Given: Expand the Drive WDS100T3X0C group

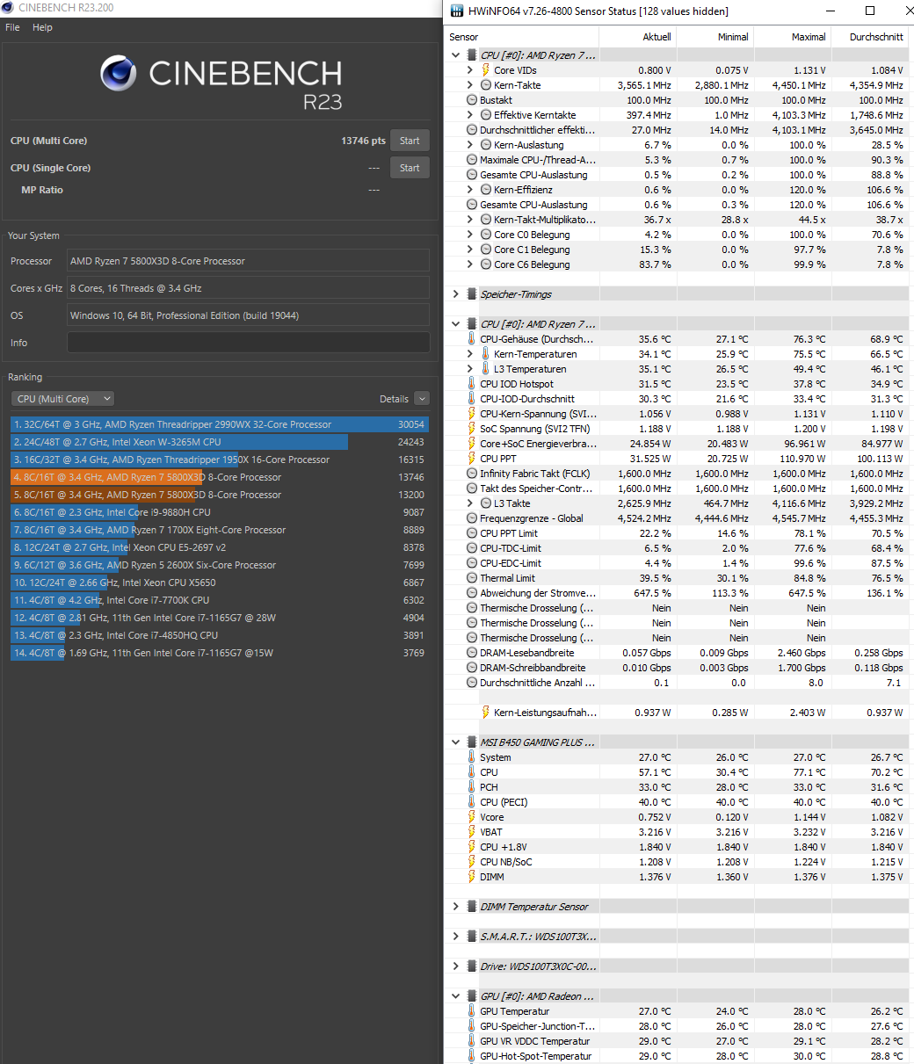Looking at the screenshot, I should coord(455,966).
